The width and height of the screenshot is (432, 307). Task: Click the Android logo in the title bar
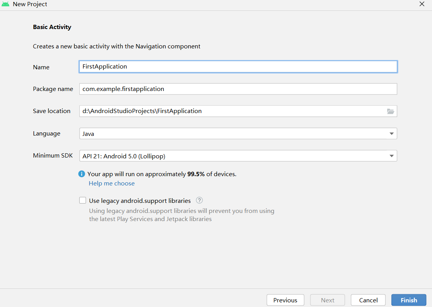(5, 4)
